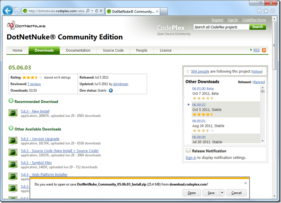Open the Save button dropdown arrow
The image size is (281, 203).
click(x=222, y=193)
